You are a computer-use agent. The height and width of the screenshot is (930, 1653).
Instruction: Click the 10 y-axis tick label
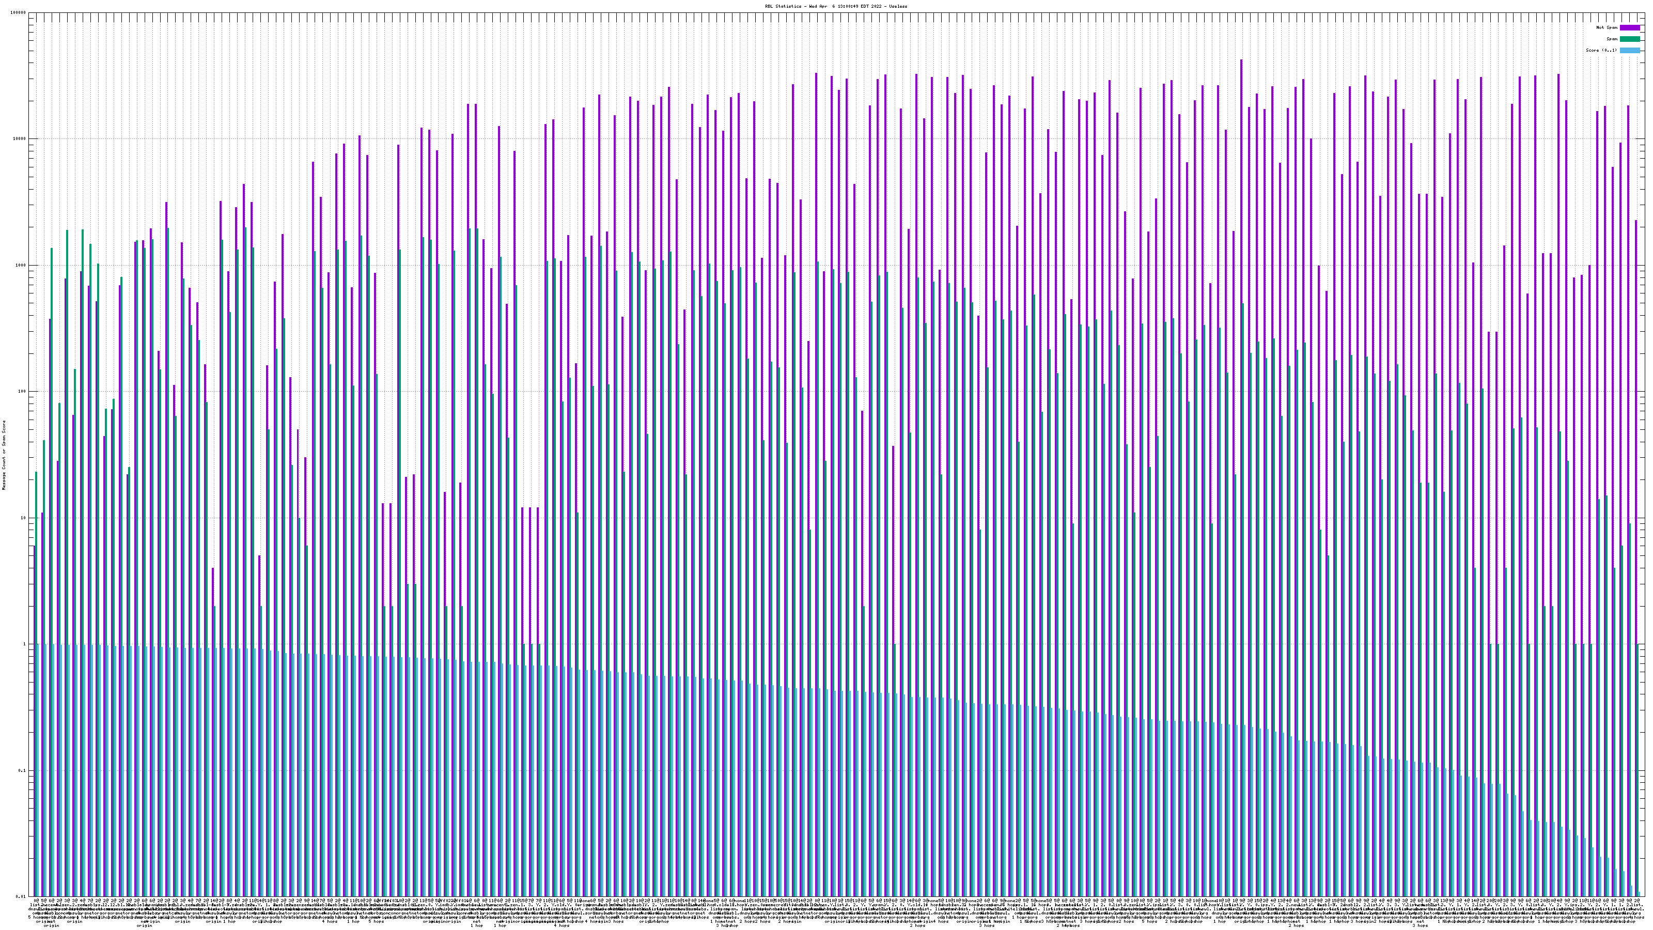pos(24,518)
